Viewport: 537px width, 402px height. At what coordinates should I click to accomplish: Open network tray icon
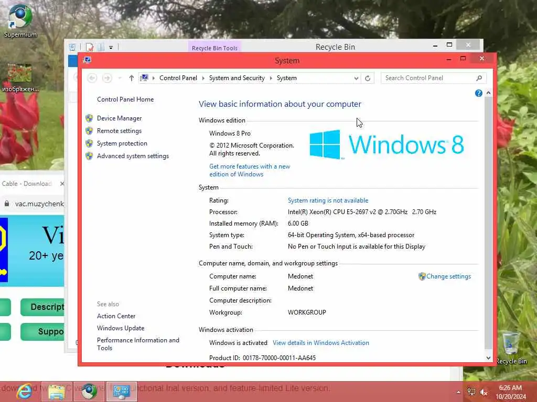point(471,392)
